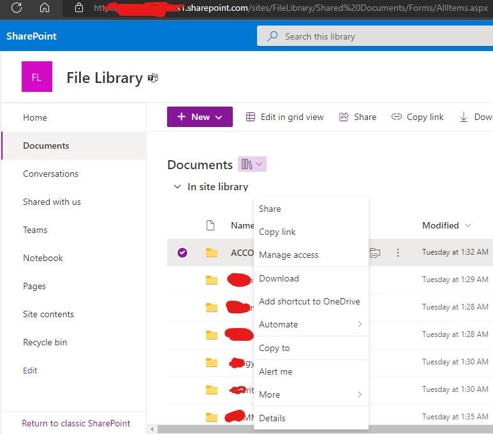This screenshot has width=493, height=434.
Task: Click folder icon in the 1:35 AM row
Action: (212, 417)
